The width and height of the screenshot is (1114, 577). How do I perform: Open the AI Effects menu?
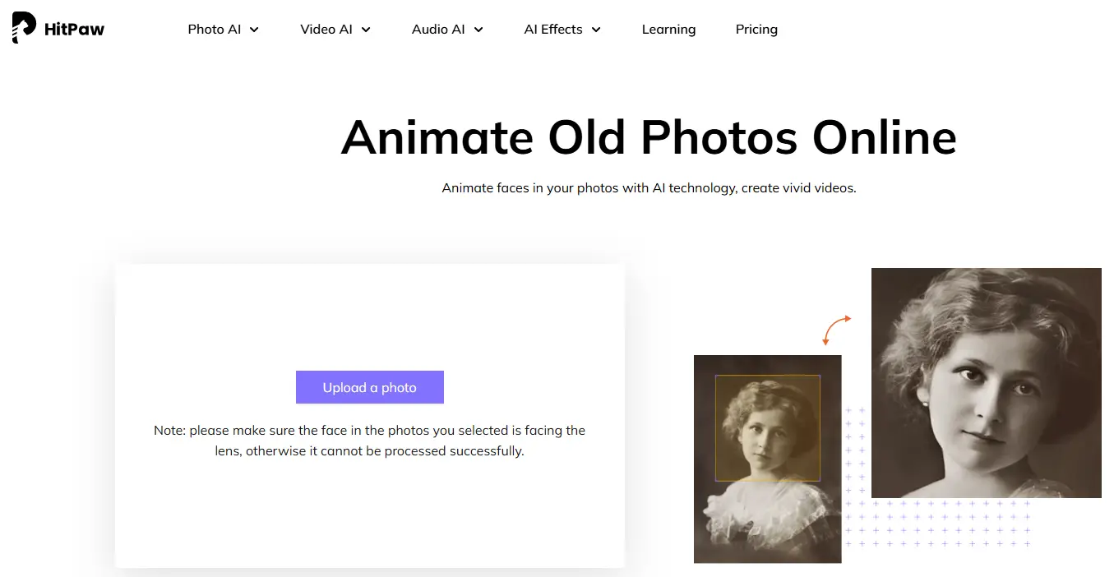(x=553, y=30)
